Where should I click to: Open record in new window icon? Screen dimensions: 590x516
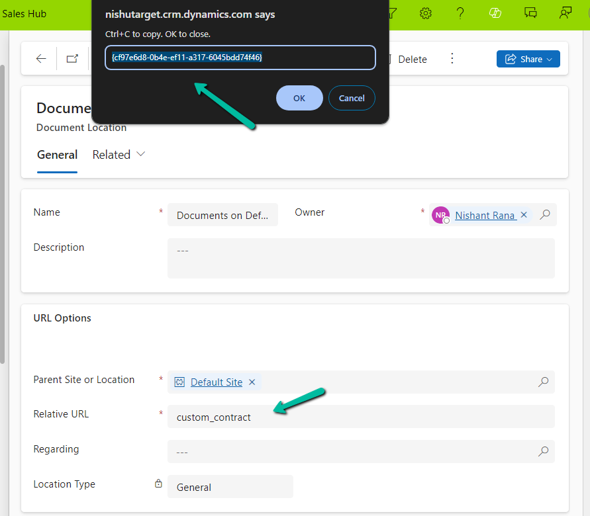pyautogui.click(x=72, y=59)
